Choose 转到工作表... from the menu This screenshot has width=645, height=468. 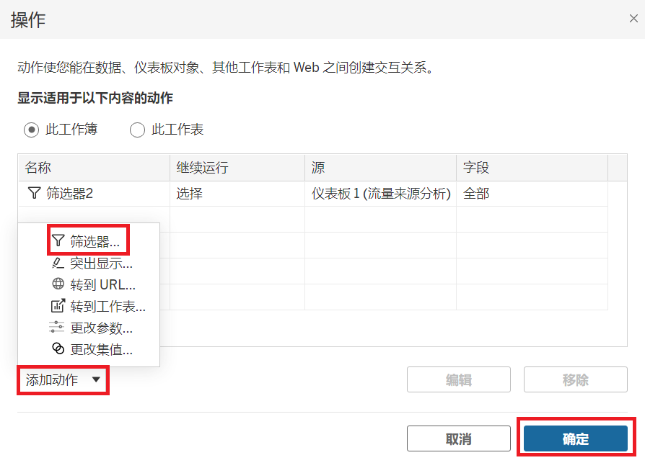click(x=89, y=306)
